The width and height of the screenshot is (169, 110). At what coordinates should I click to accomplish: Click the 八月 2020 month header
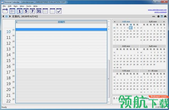126,46
